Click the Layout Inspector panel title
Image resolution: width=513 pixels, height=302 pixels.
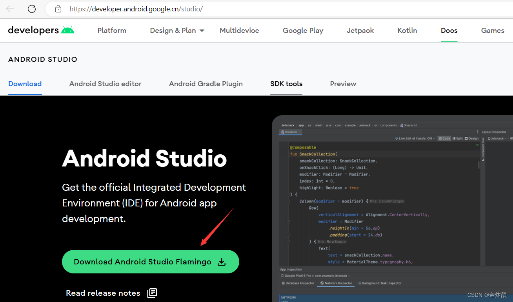click(494, 132)
